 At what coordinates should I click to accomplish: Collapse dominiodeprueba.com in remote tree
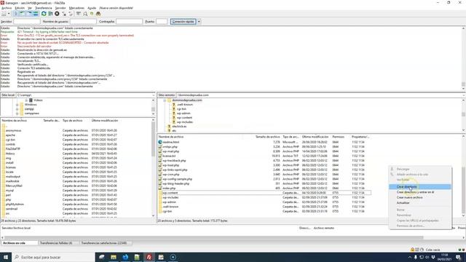click(165, 100)
